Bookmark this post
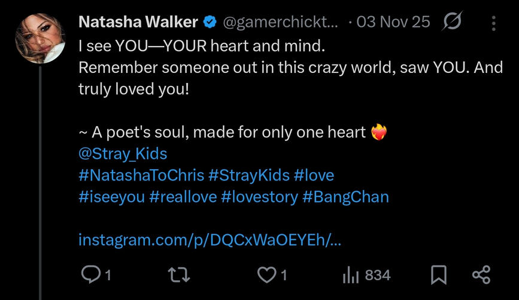 (439, 275)
